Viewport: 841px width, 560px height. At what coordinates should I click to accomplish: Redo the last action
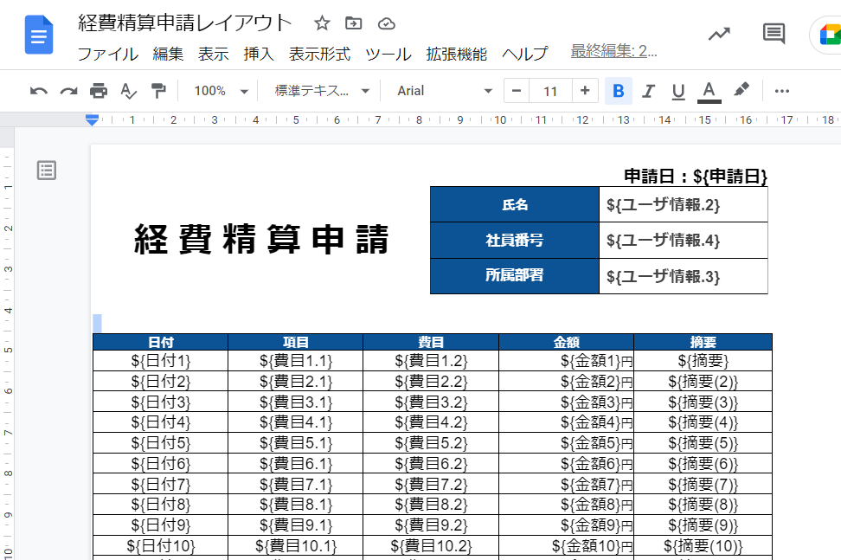[68, 91]
